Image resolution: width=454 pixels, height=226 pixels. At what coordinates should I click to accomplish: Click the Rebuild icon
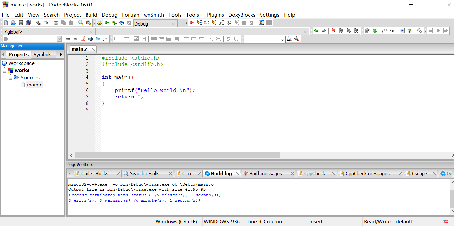(x=122, y=23)
